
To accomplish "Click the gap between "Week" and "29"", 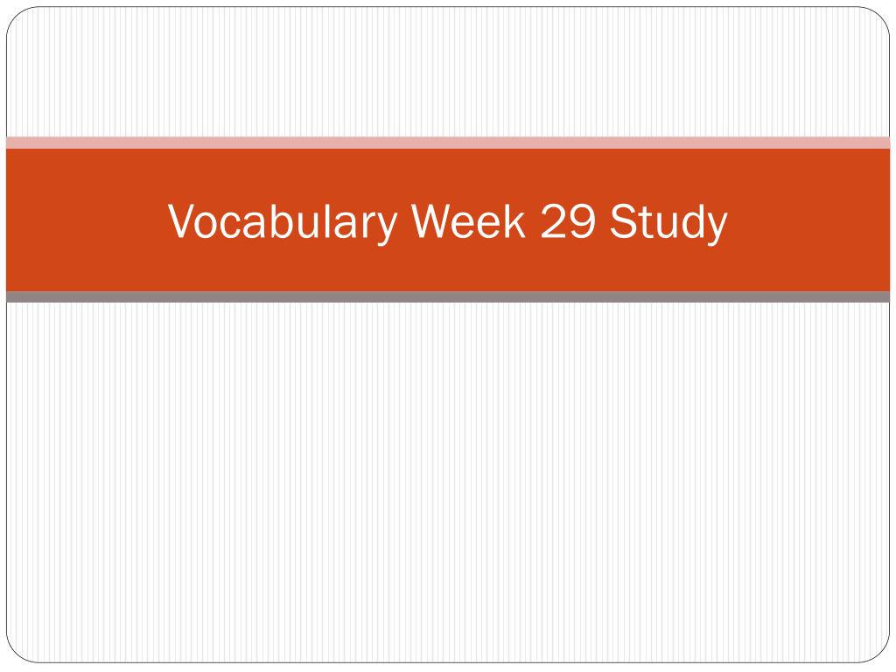I will pyautogui.click(x=533, y=221).
